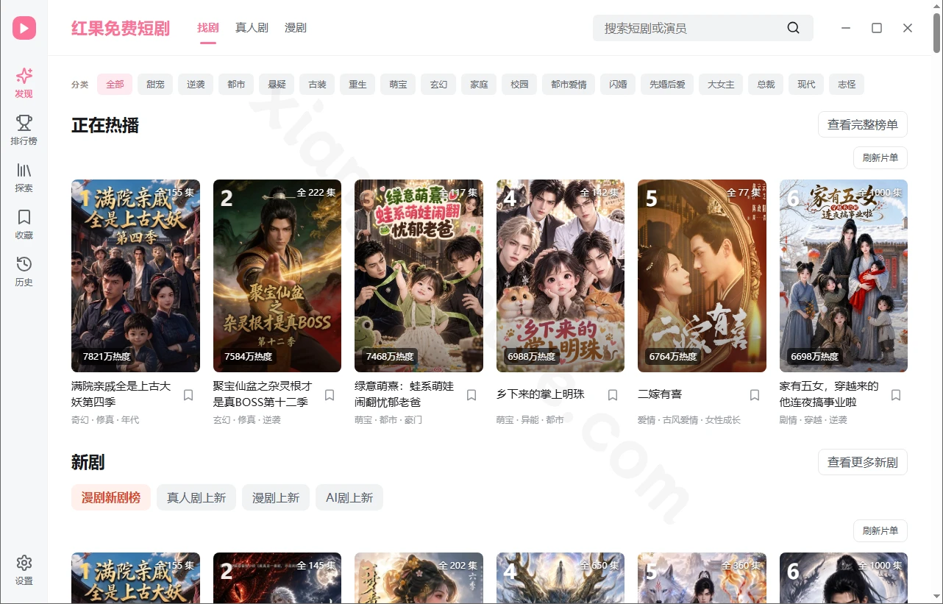Filter by the 逆袭 category
Image resolution: width=943 pixels, height=604 pixels.
point(196,85)
